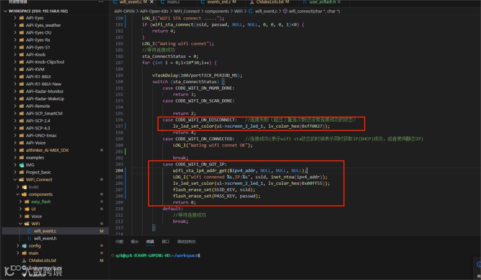Image resolution: width=481 pixels, height=280 pixels.
Task: Select the AiPi-R1-86UI-New folder
Action: (43, 84)
